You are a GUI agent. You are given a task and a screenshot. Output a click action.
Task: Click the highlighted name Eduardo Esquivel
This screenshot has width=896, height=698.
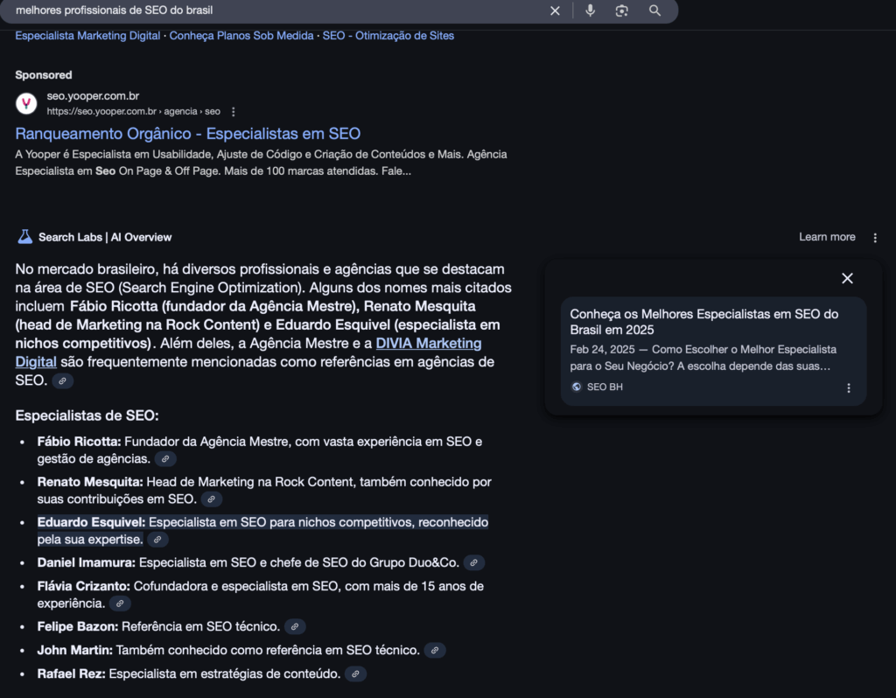click(x=91, y=522)
